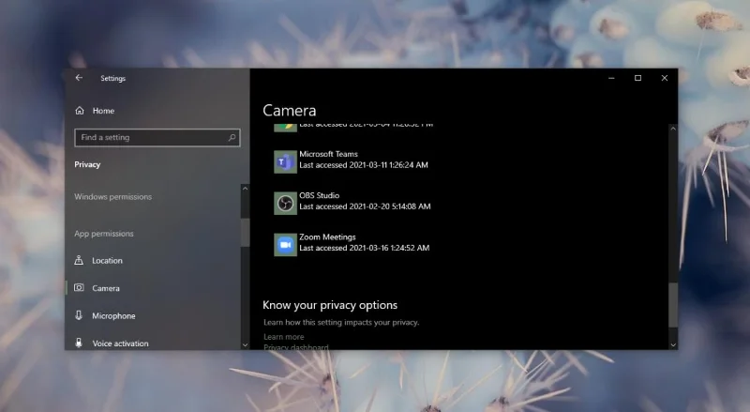Click OBS last accessed 2021-02-20 timestamp
This screenshot has height=412, width=750.
[x=365, y=206]
